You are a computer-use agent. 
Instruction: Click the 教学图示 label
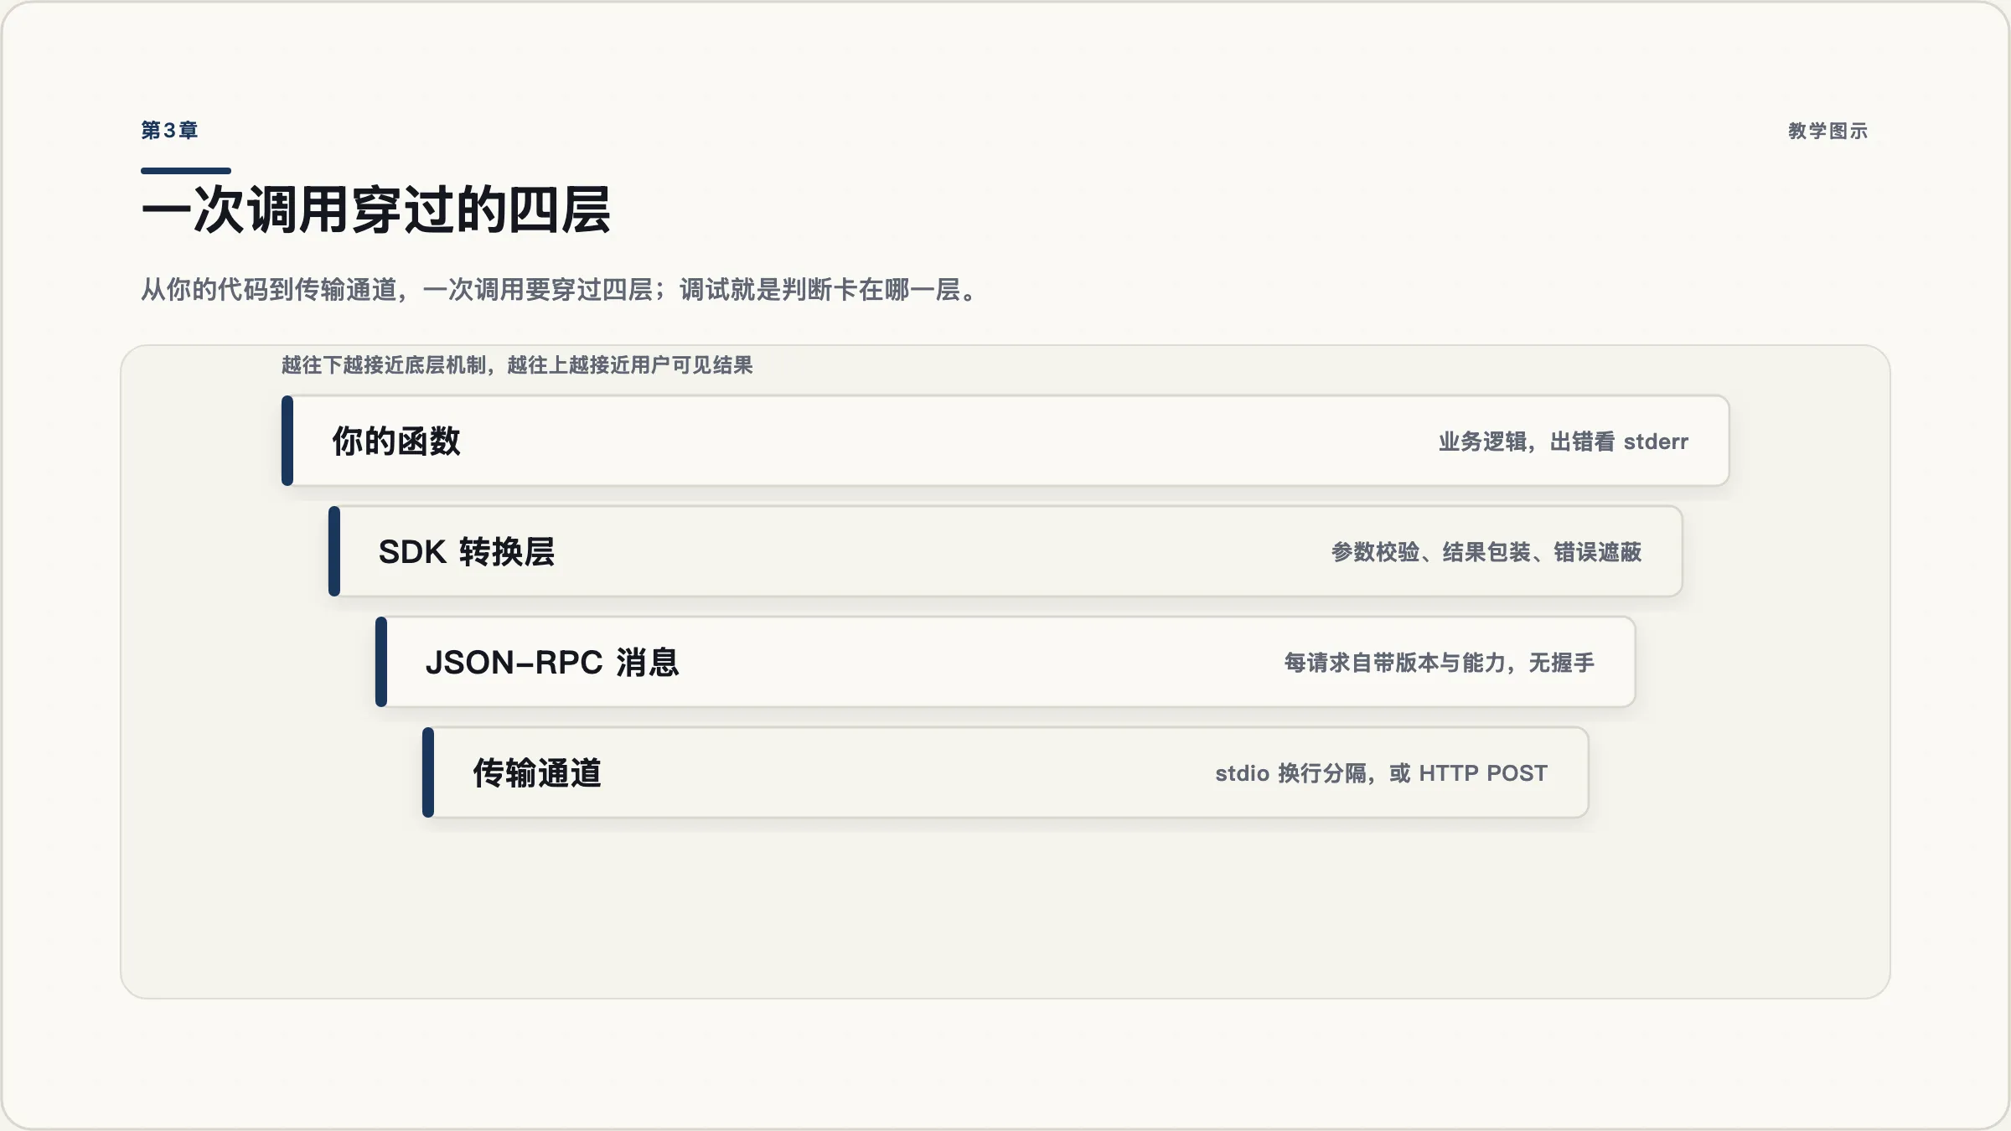1828,131
